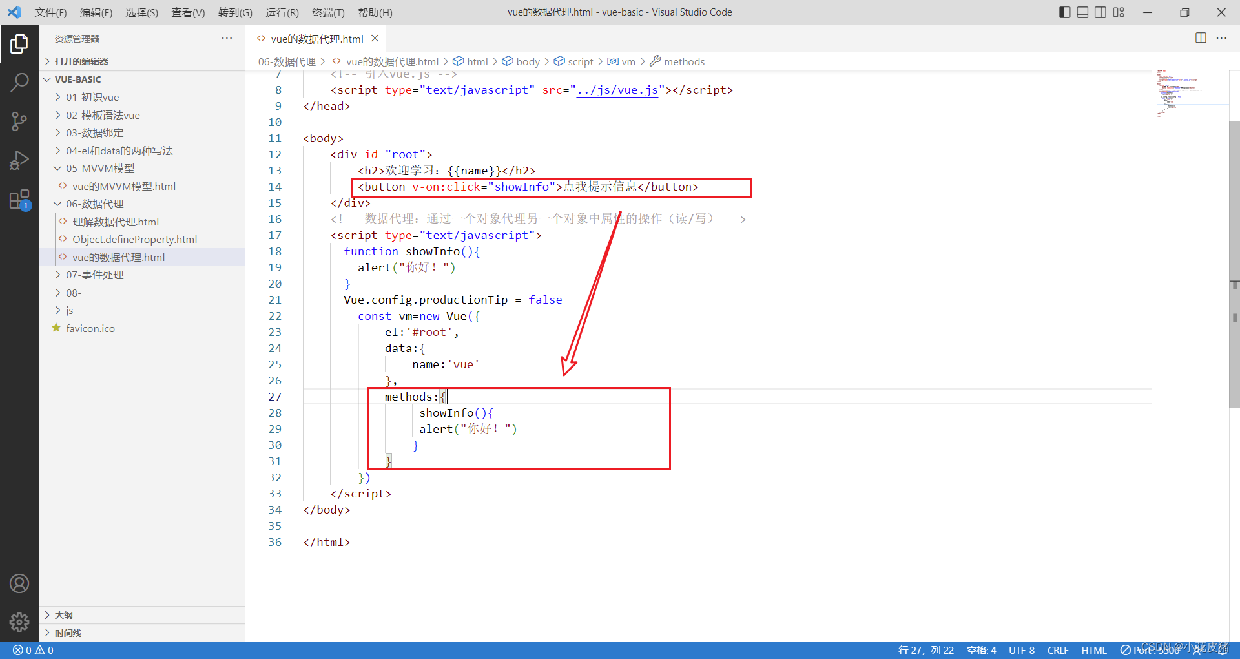The image size is (1240, 659).
Task: Change indentation via 空格: 4
Action: (981, 650)
